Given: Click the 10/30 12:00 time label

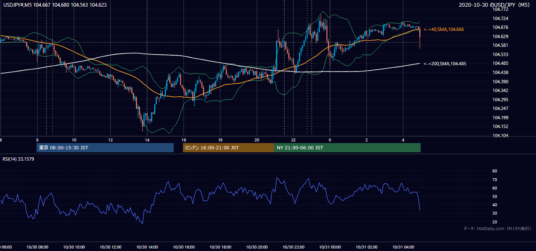Looking at the screenshot, I should pos(110,247).
